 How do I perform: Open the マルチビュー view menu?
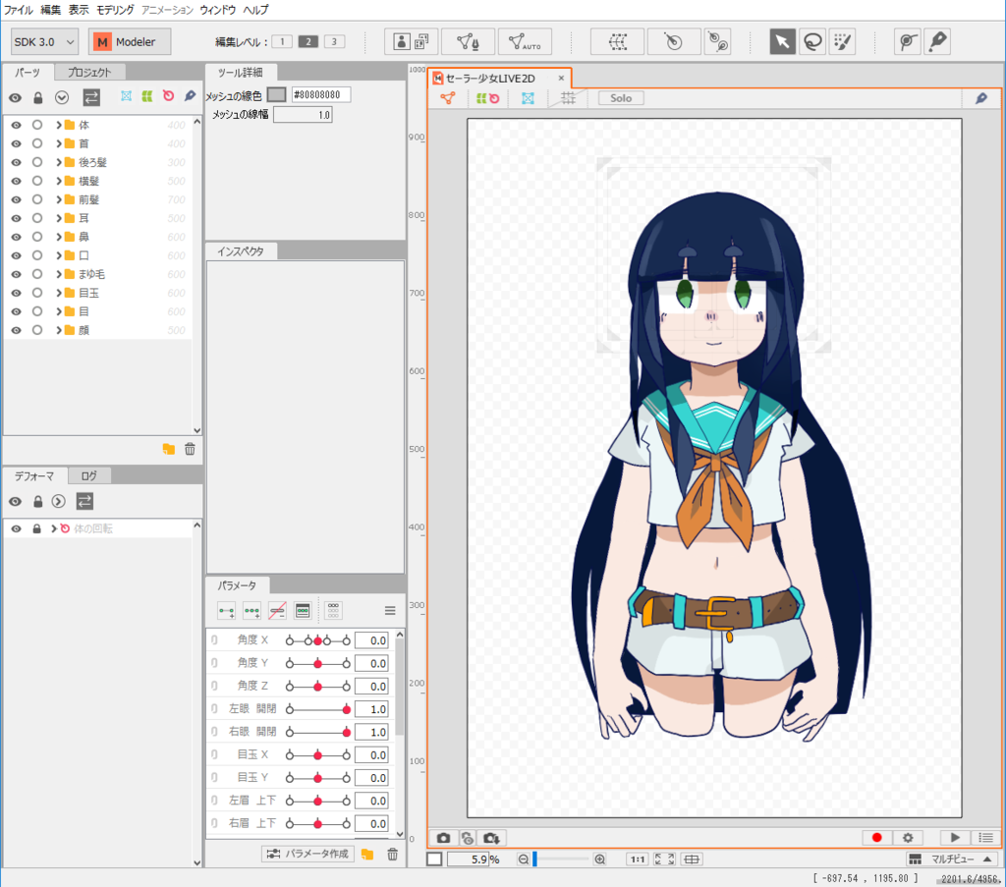951,859
